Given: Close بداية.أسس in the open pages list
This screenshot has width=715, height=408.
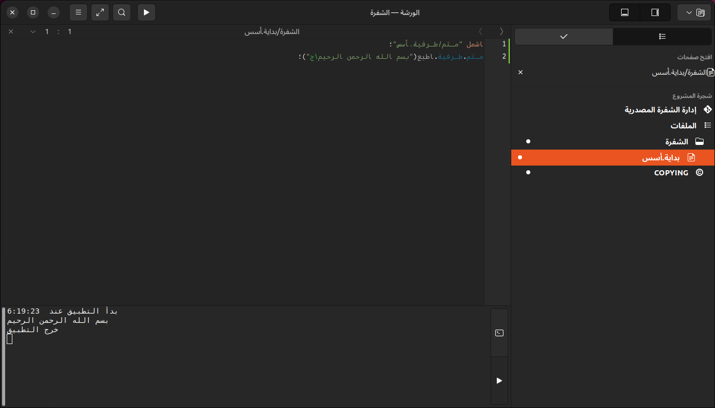Looking at the screenshot, I should tap(520, 72).
